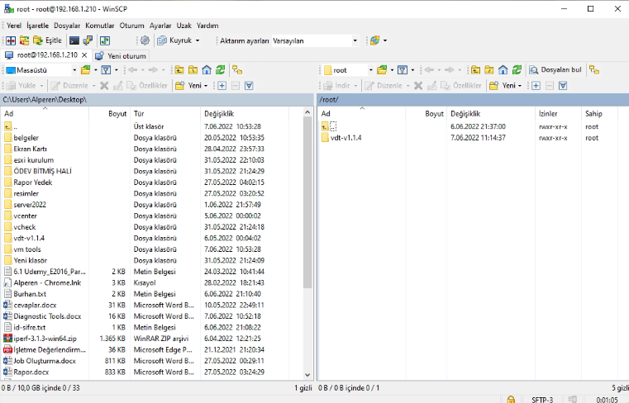The height and width of the screenshot is (403, 629).
Task: Click local panel scrollbar down arrow
Action: 307,375
